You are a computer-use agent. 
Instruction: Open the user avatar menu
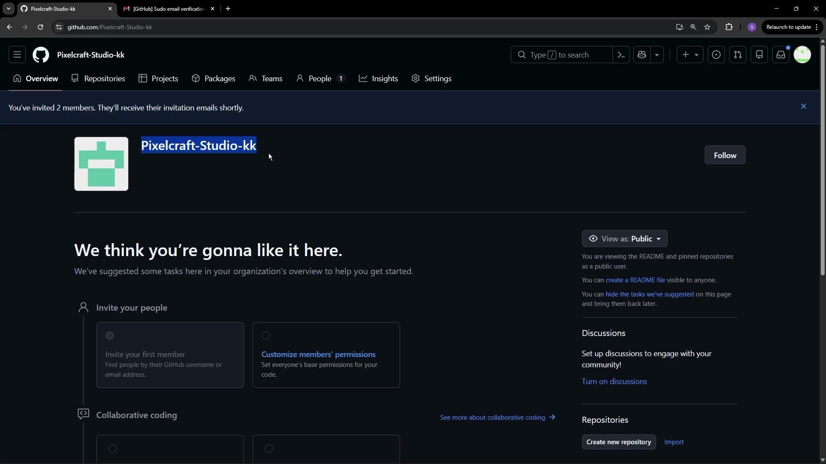[x=802, y=55]
